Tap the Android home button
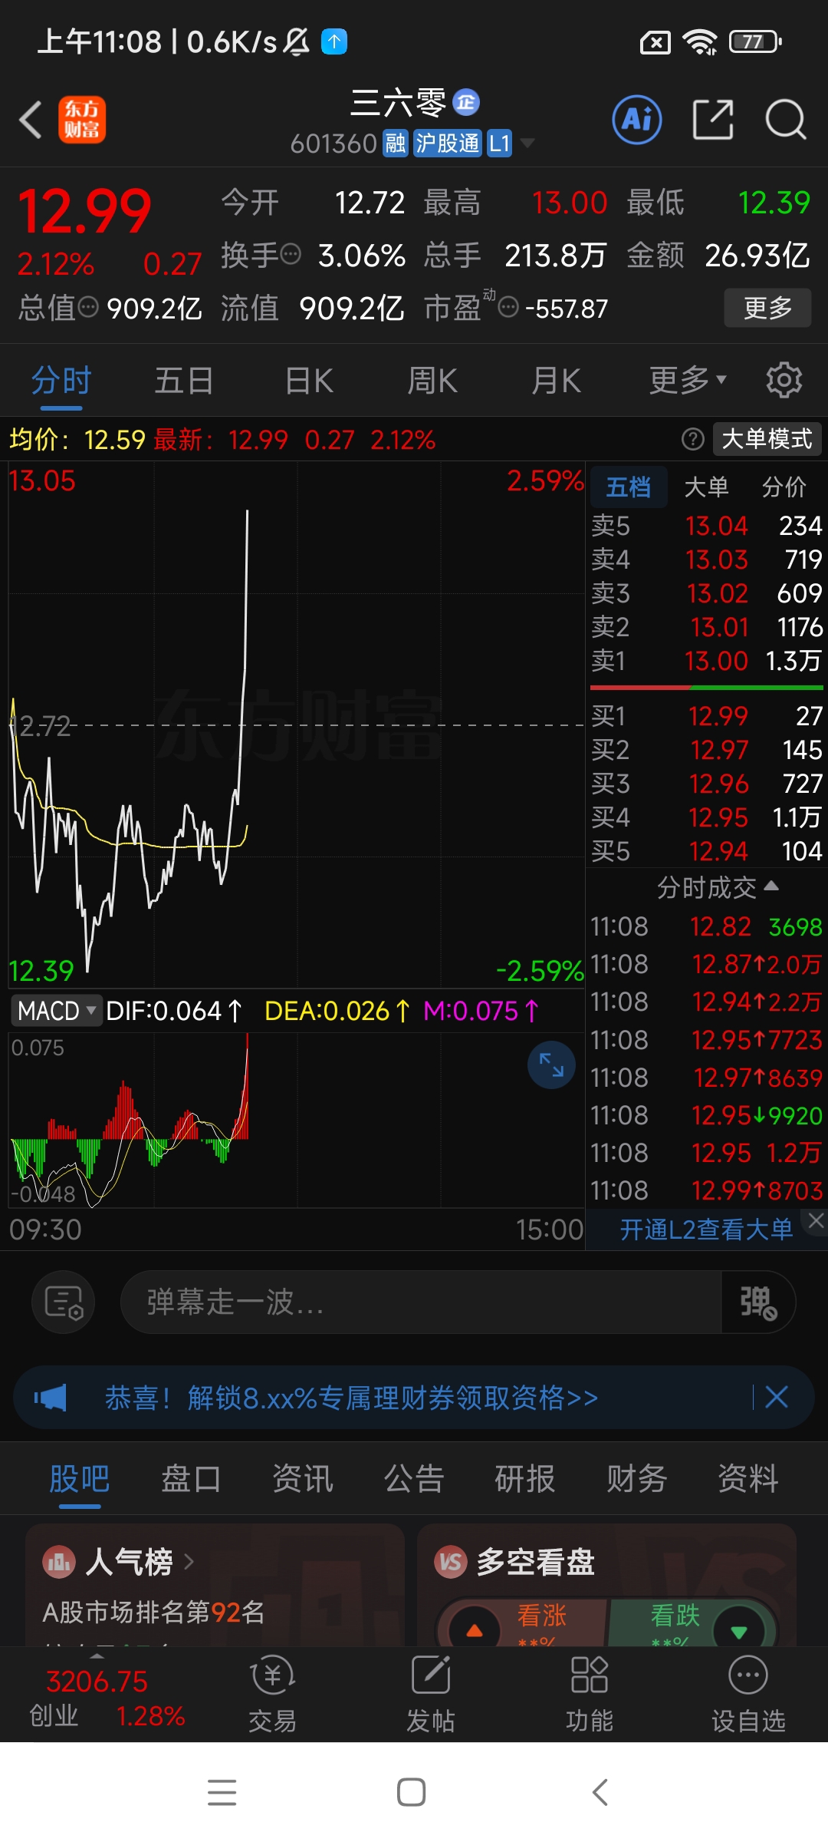The width and height of the screenshot is (828, 1842). coord(412,1792)
